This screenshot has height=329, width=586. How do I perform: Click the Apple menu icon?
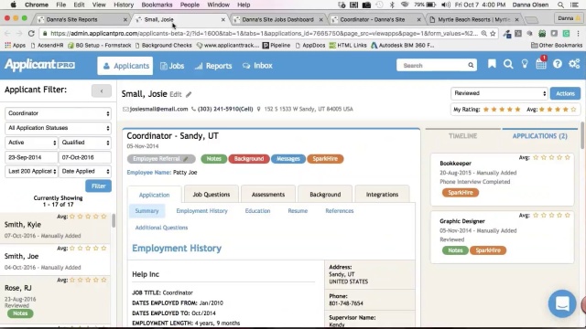(14, 5)
